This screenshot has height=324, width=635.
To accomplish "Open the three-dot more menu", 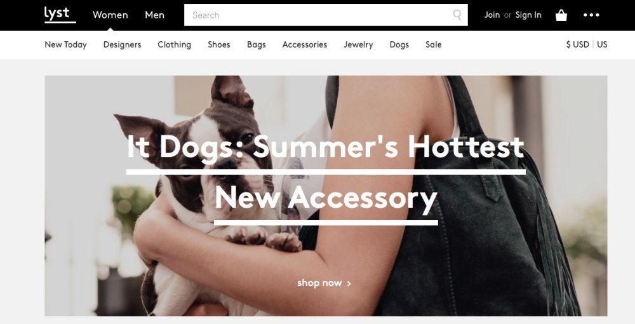I will coord(591,15).
